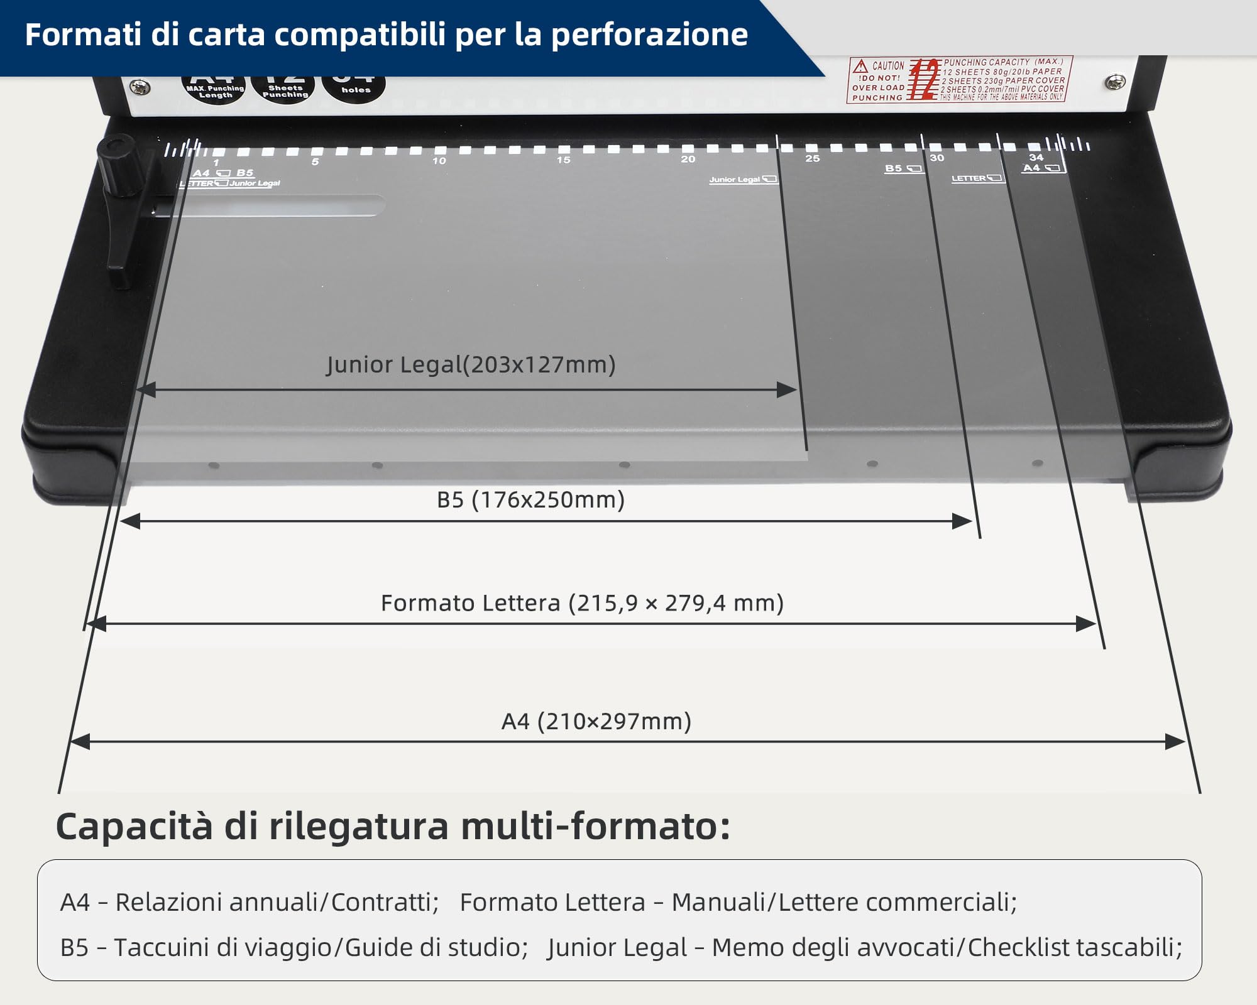The height and width of the screenshot is (1005, 1257).
Task: Click ruler number 30
Action: coord(937,158)
